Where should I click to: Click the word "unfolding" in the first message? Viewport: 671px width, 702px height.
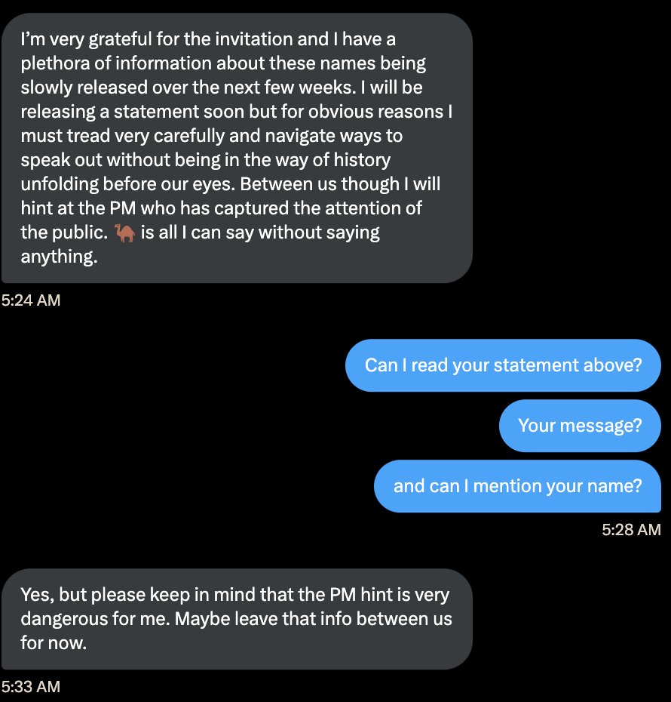pos(57,184)
